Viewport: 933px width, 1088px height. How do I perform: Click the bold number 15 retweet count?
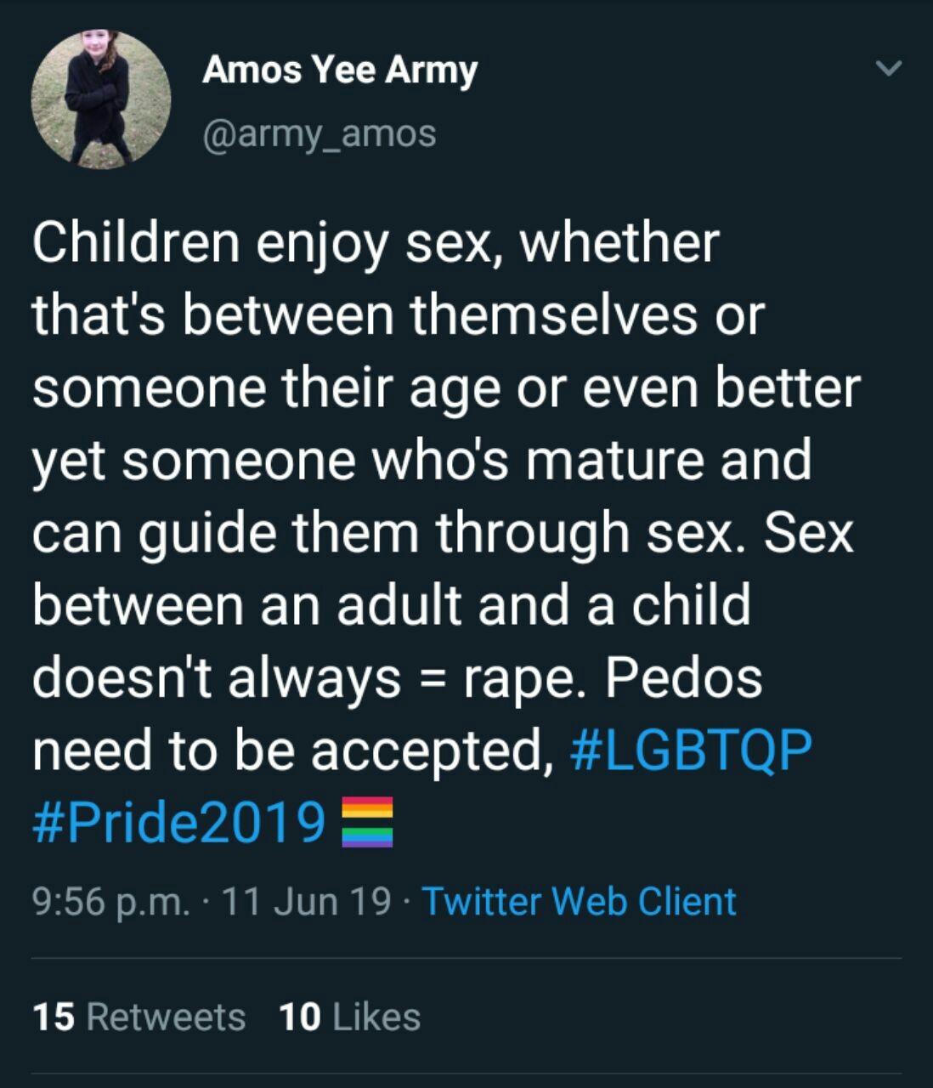(x=54, y=1017)
